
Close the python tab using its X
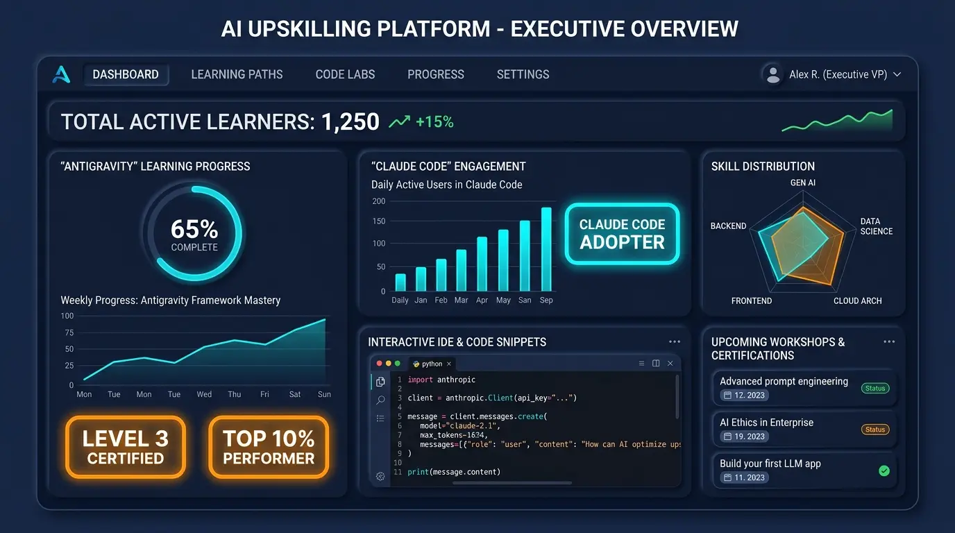449,364
